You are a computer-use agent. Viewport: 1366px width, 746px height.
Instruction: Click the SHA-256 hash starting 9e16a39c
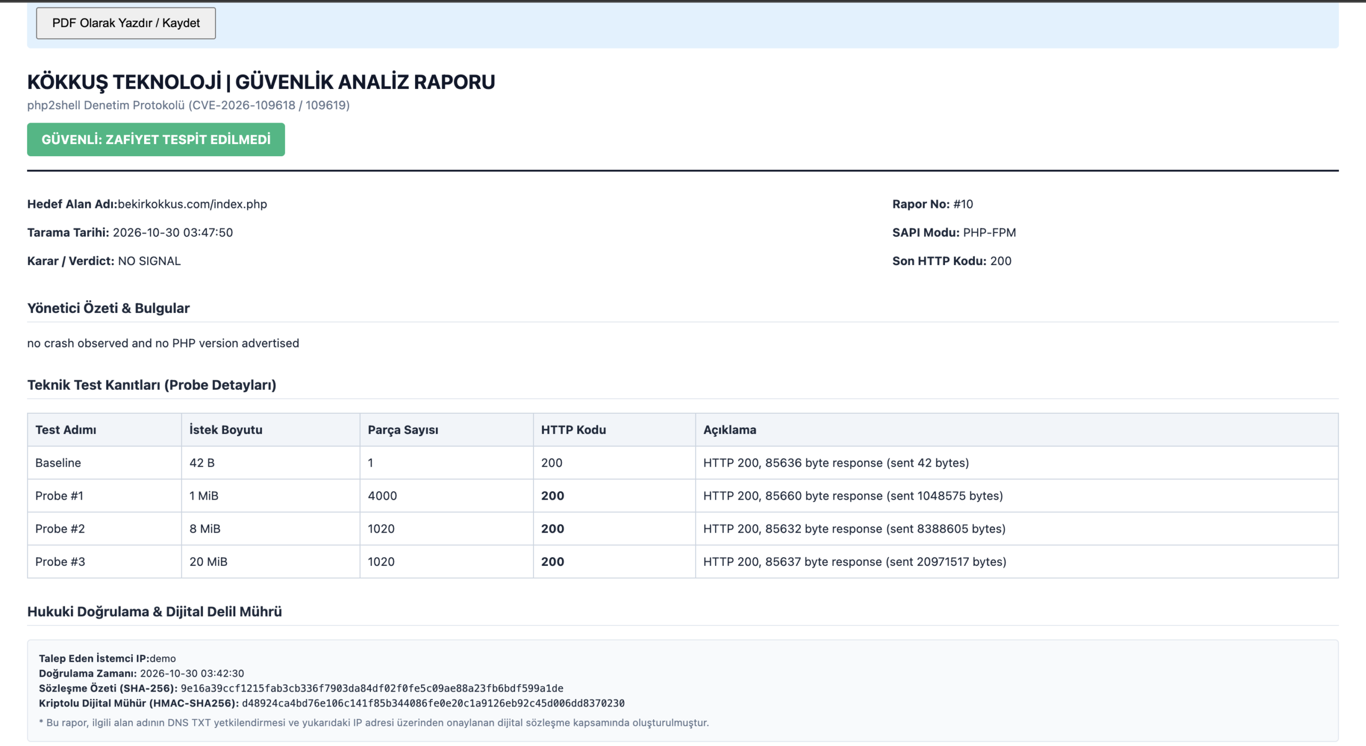coord(372,688)
